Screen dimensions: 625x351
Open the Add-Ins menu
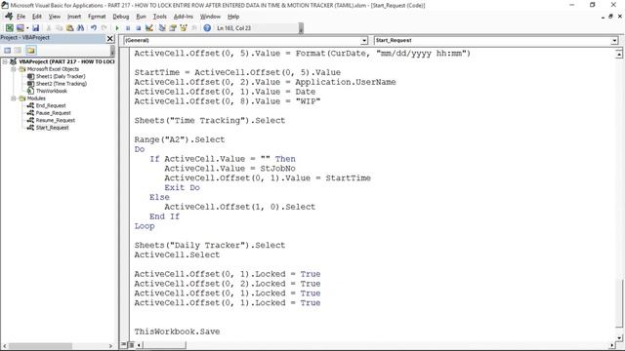tap(184, 17)
